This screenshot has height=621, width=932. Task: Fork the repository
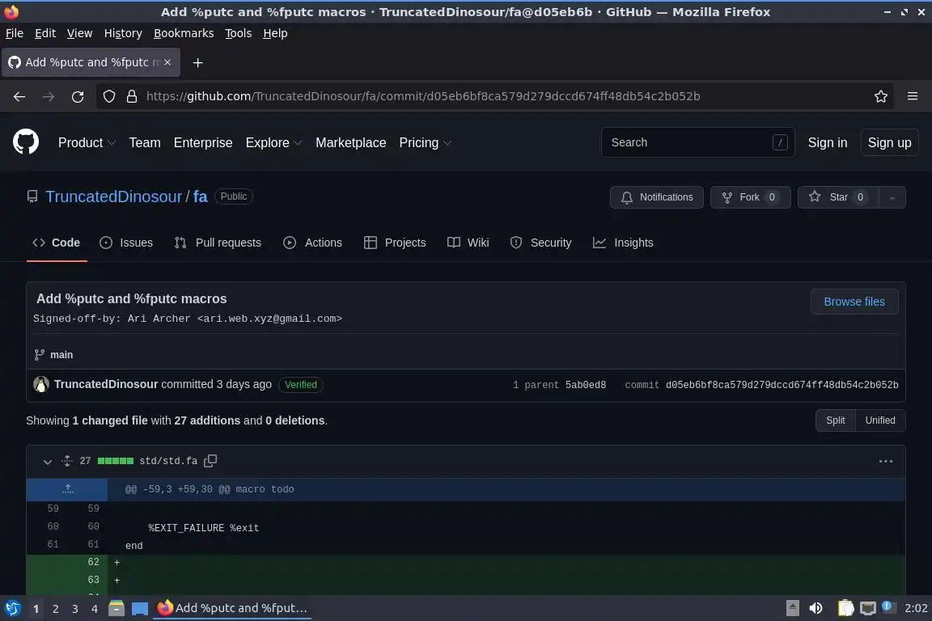click(x=750, y=197)
